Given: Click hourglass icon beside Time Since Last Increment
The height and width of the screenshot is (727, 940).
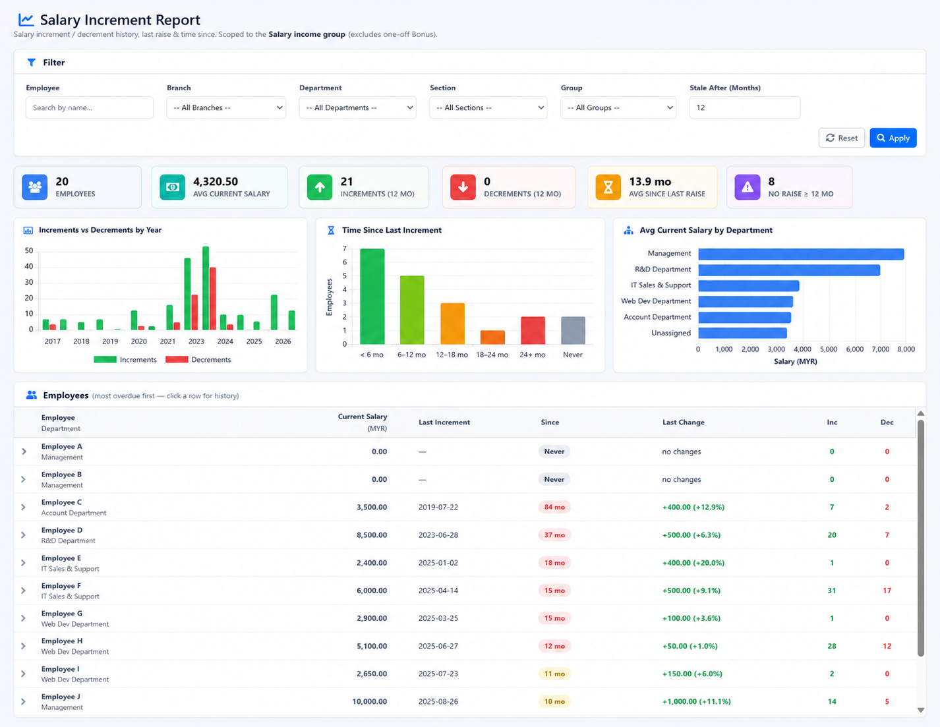Looking at the screenshot, I should pos(331,230).
